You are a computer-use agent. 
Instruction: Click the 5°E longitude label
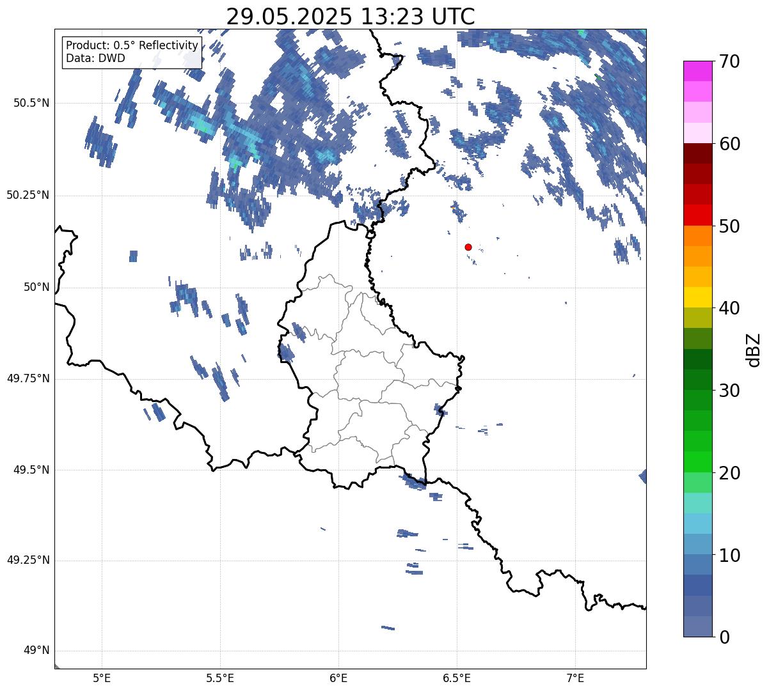point(102,678)
